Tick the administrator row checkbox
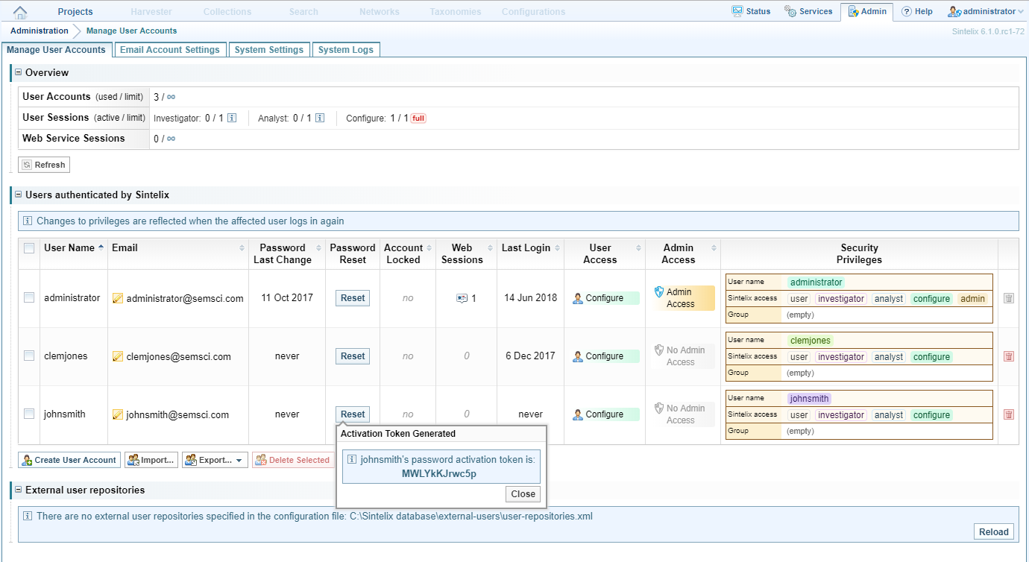 tap(29, 297)
